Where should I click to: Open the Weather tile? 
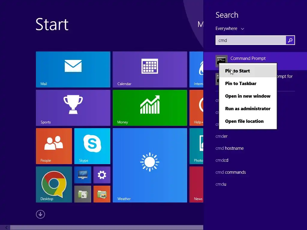pyautogui.click(x=150, y=165)
